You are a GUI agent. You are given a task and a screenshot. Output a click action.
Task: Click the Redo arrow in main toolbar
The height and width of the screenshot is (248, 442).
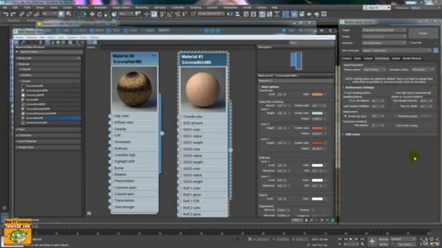[x=13, y=14]
